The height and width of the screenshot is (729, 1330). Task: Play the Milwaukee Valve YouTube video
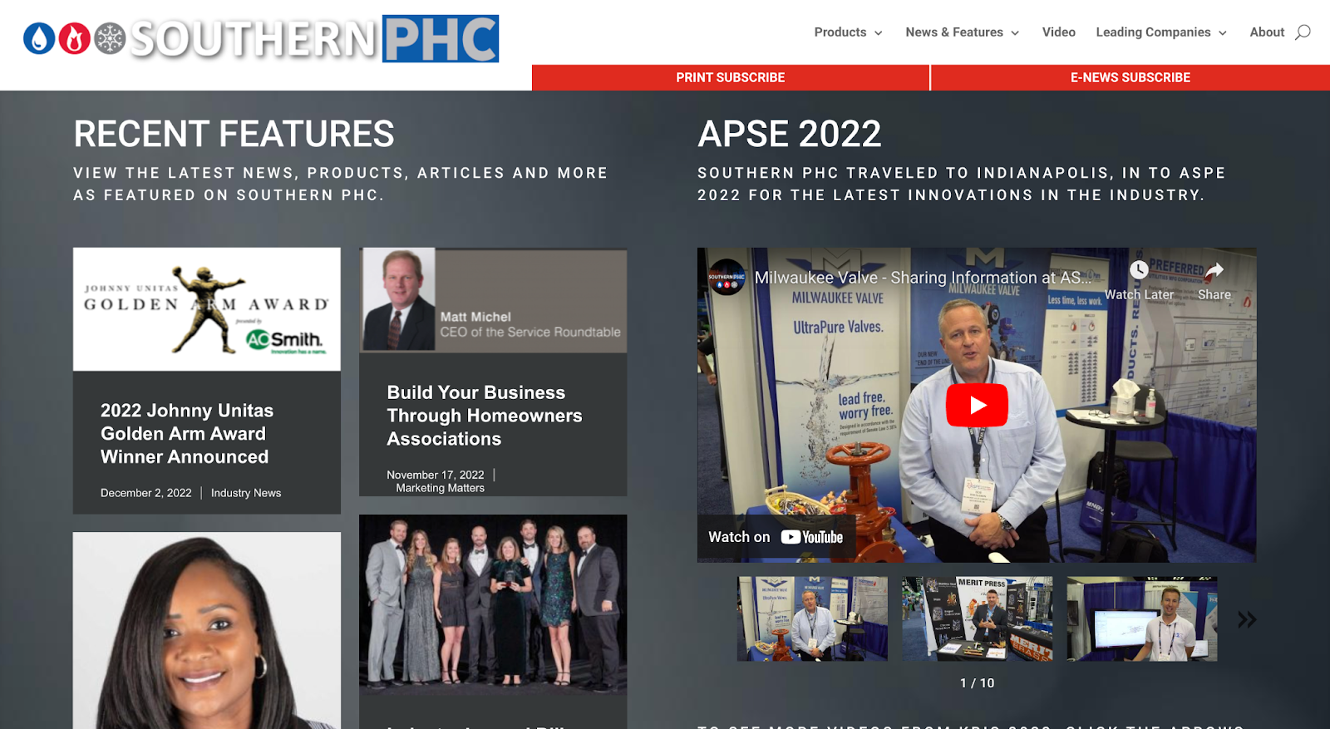click(977, 405)
